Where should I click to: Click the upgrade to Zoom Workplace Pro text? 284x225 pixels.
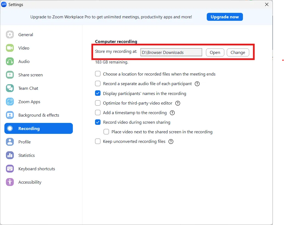coord(111,17)
